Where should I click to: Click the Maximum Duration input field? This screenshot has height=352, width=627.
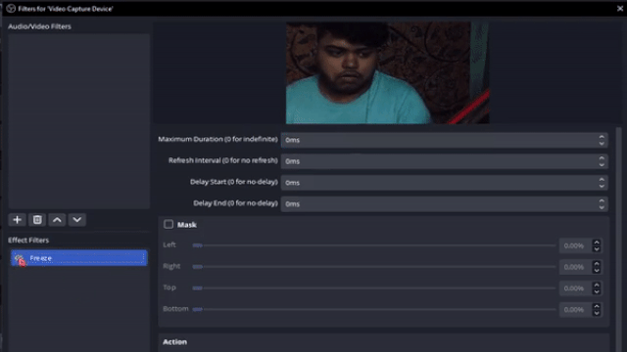(x=439, y=140)
